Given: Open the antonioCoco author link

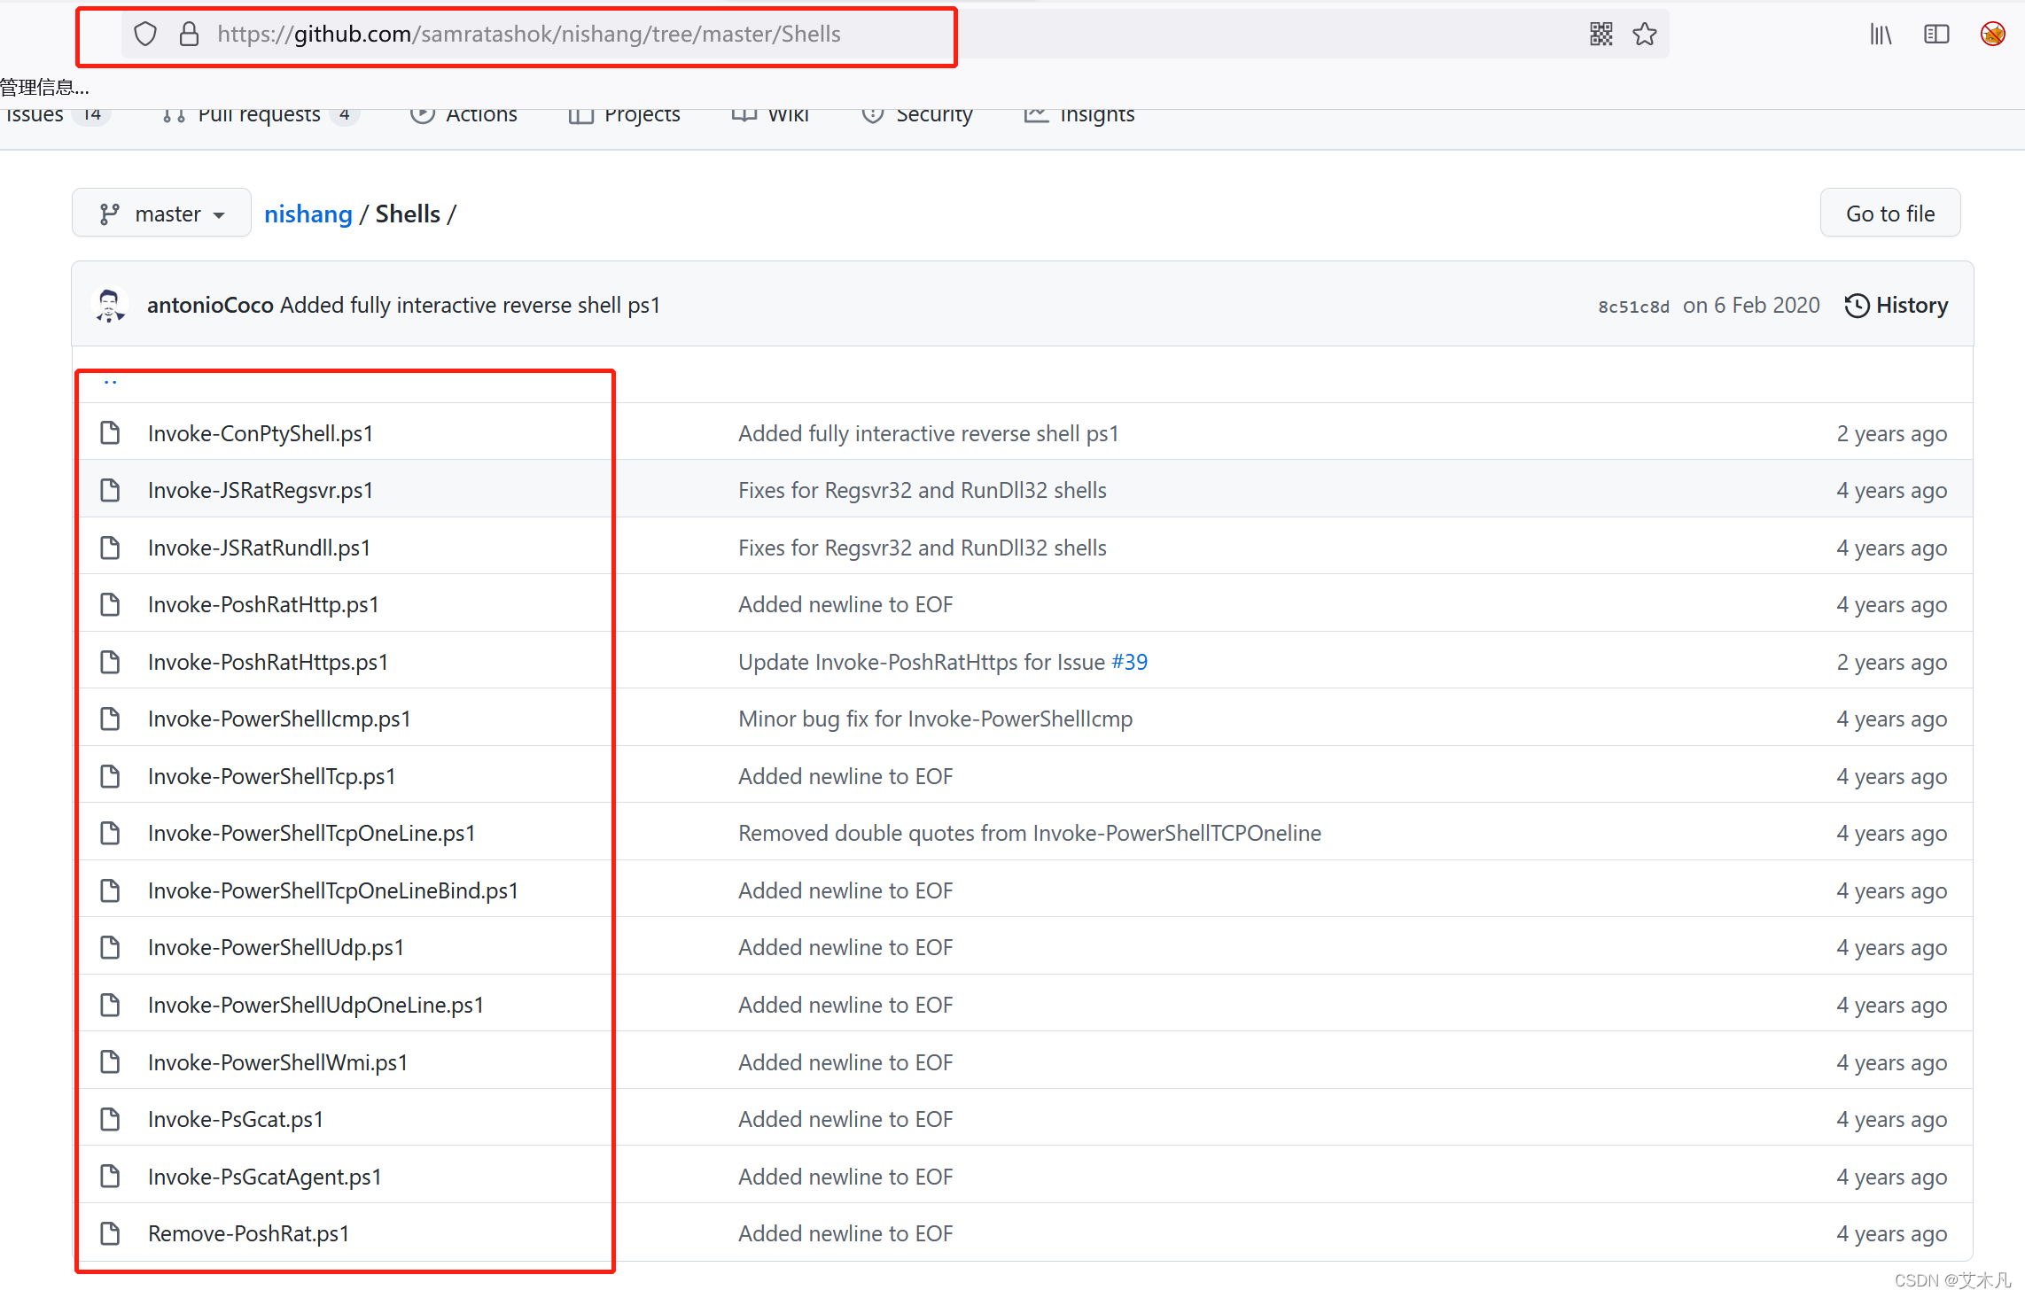Looking at the screenshot, I should click(210, 305).
